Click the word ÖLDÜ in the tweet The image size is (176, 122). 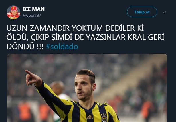pos(17,37)
